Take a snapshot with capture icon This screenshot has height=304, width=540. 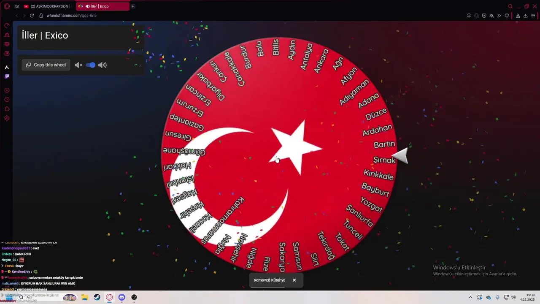click(476, 16)
